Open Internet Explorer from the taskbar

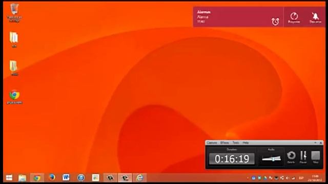(x=139, y=178)
